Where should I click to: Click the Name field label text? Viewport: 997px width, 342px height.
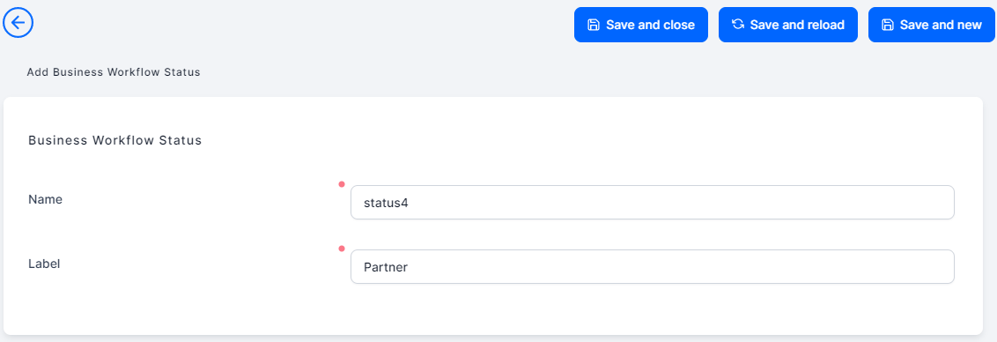click(x=45, y=199)
